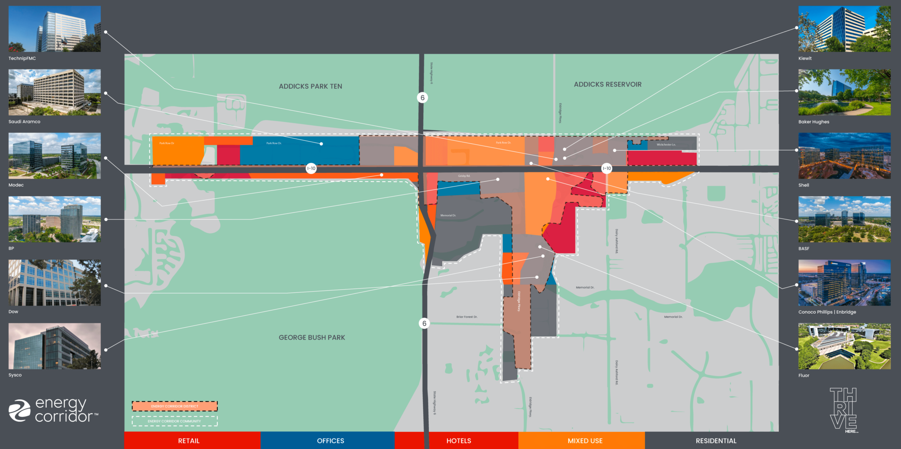Select the BASF skyline photo
Viewport: 901px width, 449px height.
(845, 219)
